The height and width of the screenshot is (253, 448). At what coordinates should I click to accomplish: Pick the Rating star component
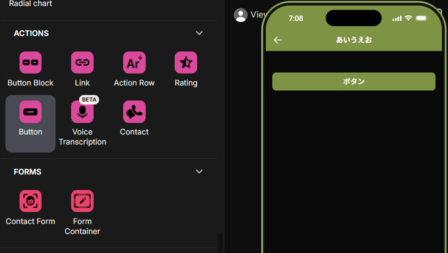186,62
